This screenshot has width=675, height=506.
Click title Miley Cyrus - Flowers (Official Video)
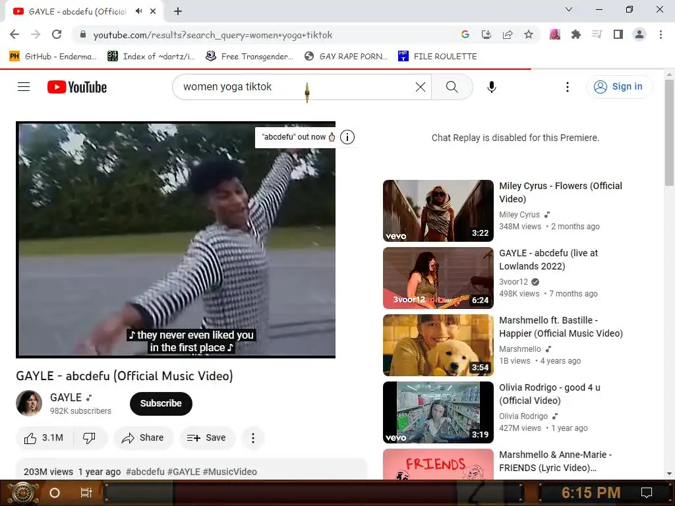coord(560,192)
